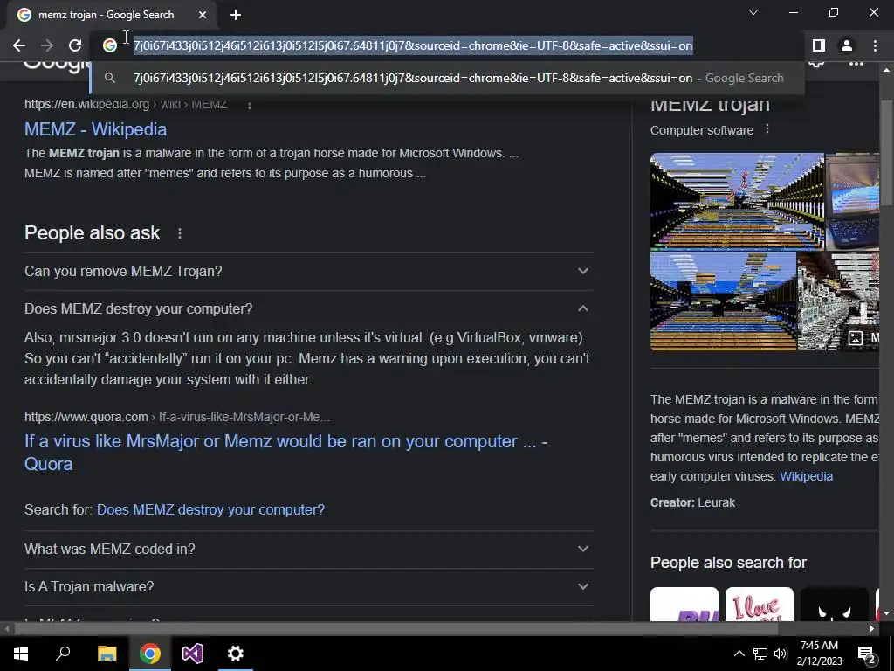The width and height of the screenshot is (894, 671).
Task: Click 'Does MEMZ destroy your computer?' search link
Action: coord(210,509)
